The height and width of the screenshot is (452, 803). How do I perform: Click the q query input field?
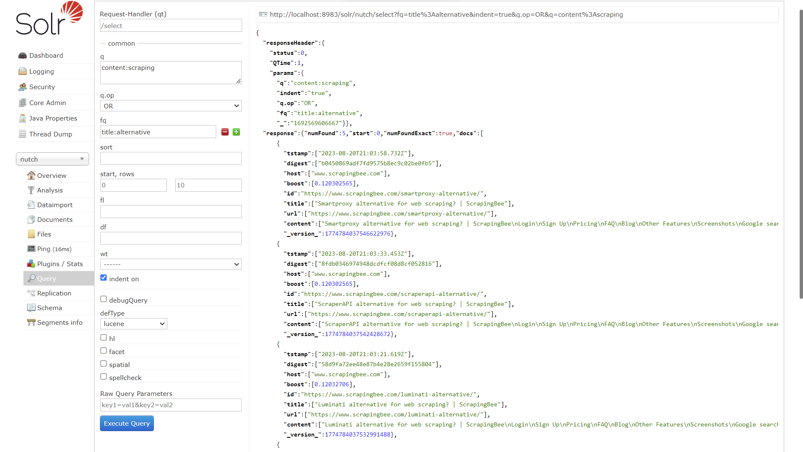pyautogui.click(x=170, y=72)
